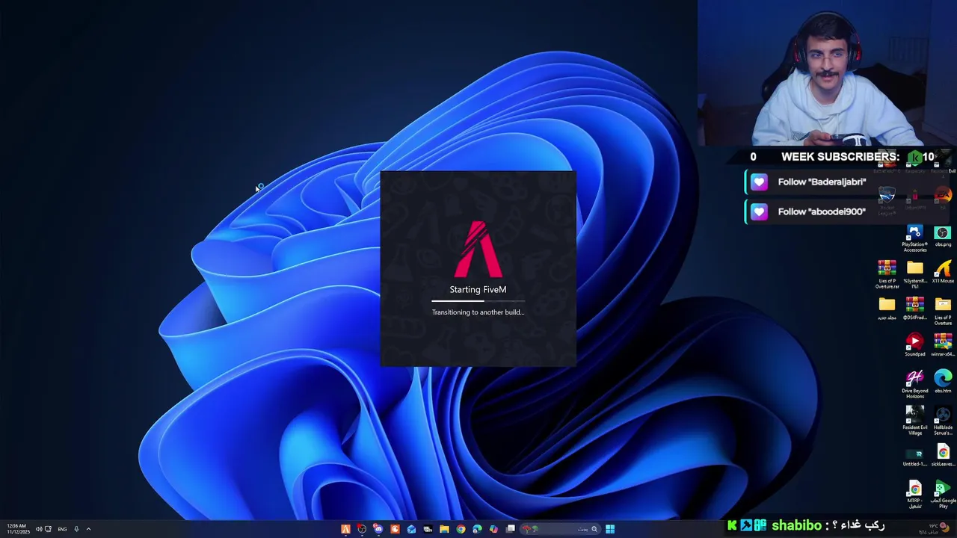Viewport: 957px width, 538px height.
Task: Select the Untitled-1 desktop file
Action: [914, 457]
